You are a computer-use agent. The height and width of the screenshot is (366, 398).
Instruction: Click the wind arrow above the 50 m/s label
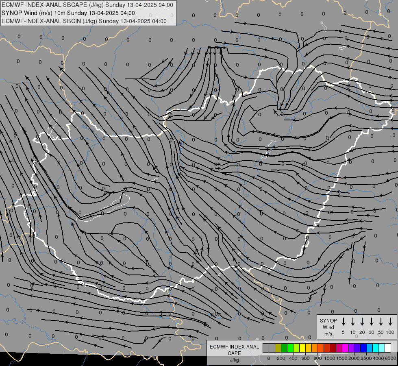[x=381, y=322]
